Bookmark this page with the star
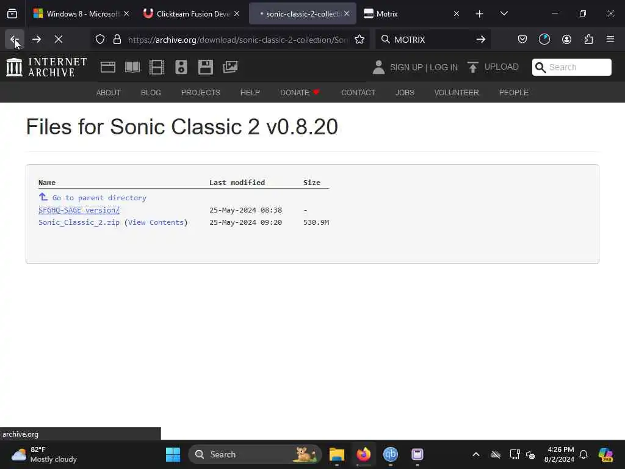625x469 pixels. [359, 40]
